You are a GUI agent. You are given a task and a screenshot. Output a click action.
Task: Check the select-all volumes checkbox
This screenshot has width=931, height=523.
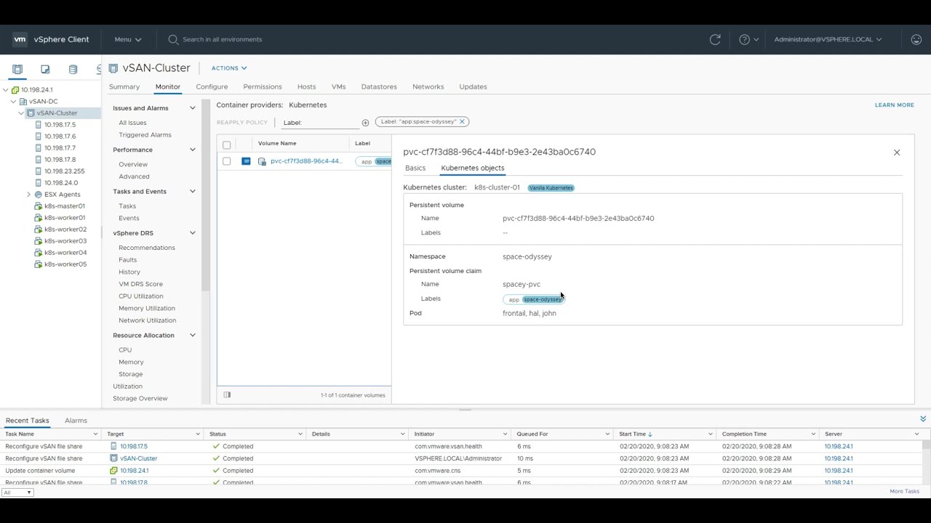(227, 145)
